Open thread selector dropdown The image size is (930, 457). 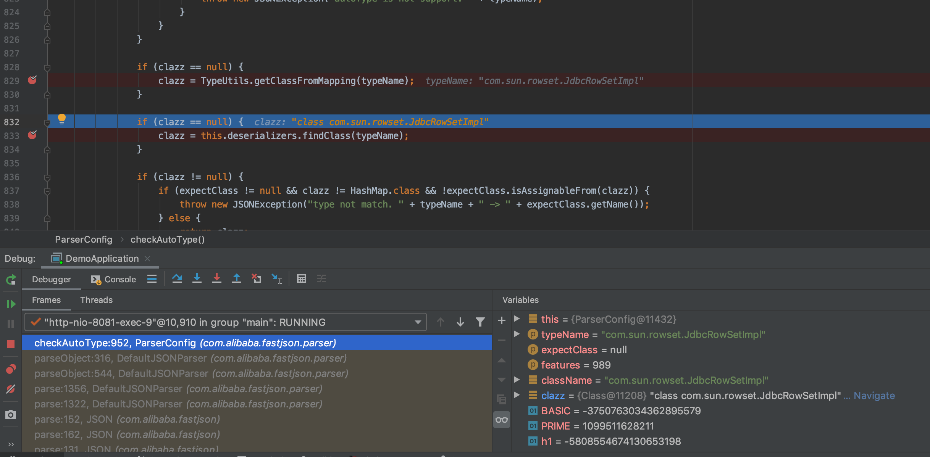225,322
